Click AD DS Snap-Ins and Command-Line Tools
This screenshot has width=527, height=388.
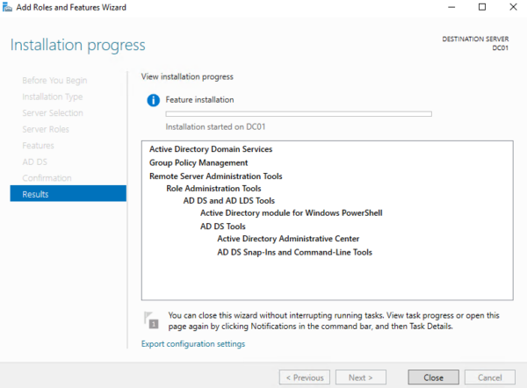coord(294,252)
